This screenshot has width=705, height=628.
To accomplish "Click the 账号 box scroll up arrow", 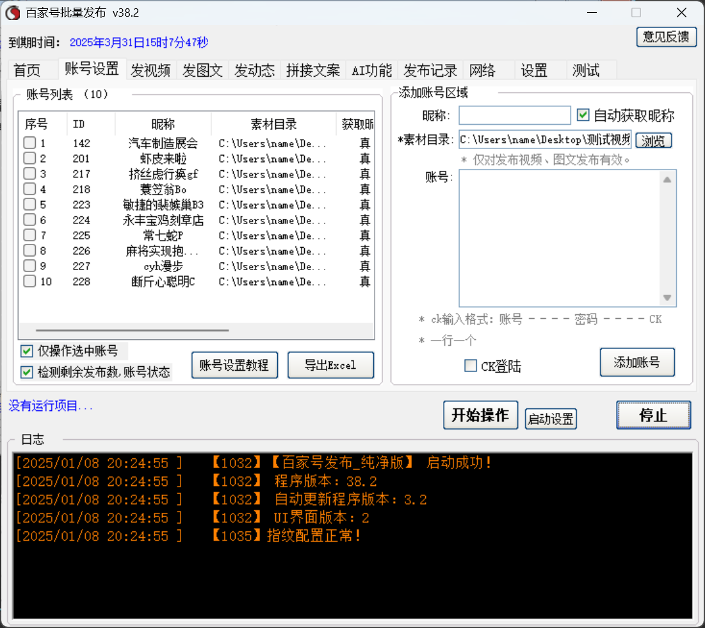I will (x=667, y=179).
